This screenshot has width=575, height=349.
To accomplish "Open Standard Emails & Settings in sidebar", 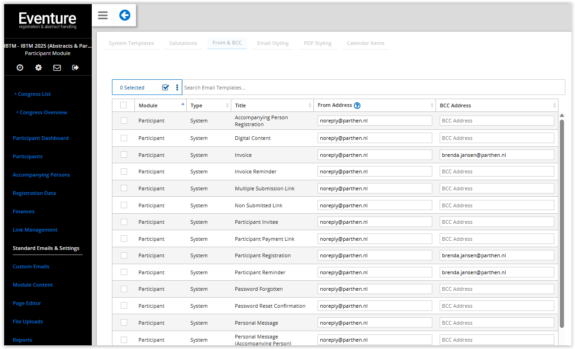I will coord(46,248).
